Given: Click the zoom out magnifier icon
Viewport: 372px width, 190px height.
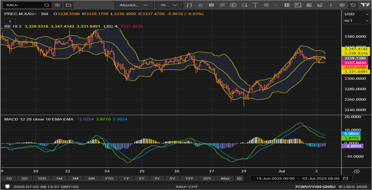Looking at the screenshot, I should 276,5.
